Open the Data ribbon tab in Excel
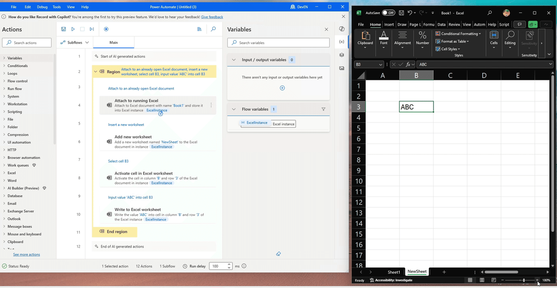The width and height of the screenshot is (557, 288). (x=441, y=25)
